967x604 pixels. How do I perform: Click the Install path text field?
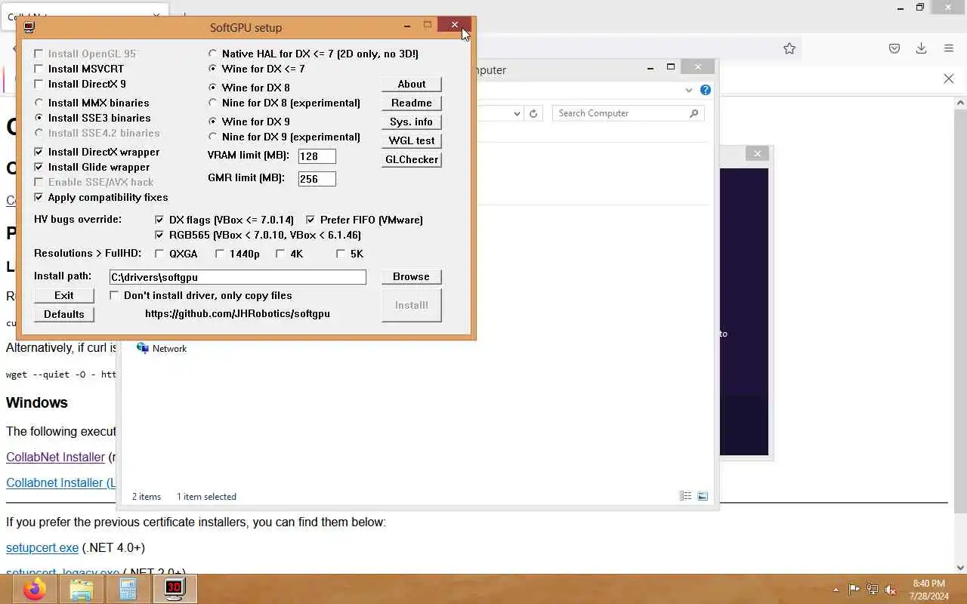click(238, 277)
